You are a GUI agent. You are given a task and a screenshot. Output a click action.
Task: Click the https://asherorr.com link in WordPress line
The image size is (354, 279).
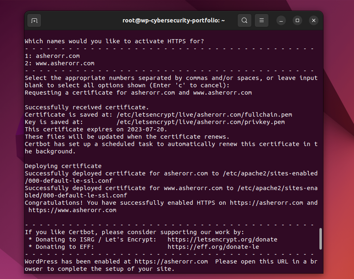(x=171, y=261)
